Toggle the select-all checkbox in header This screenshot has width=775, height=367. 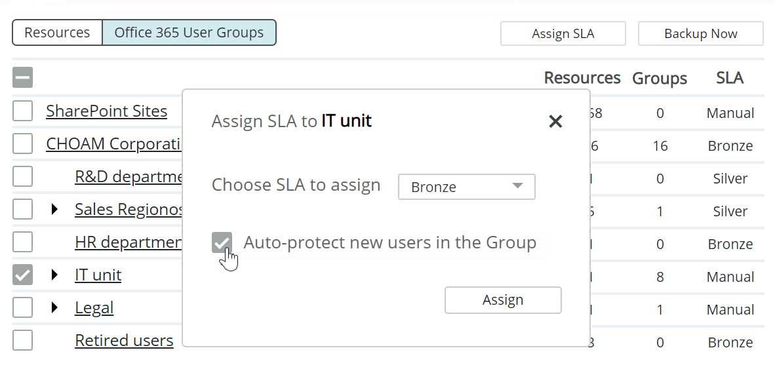[x=22, y=78]
